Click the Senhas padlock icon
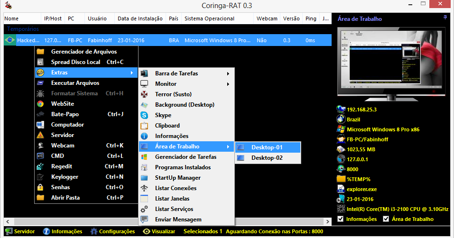The height and width of the screenshot is (238, 454). coord(40,187)
